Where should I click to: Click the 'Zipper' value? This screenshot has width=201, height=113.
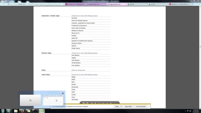coord(74,58)
